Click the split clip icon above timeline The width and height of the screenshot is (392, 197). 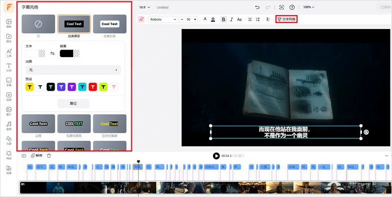24,155
